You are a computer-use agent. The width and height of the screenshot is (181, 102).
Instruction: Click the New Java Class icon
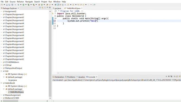pyautogui.click(x=42, y=5)
